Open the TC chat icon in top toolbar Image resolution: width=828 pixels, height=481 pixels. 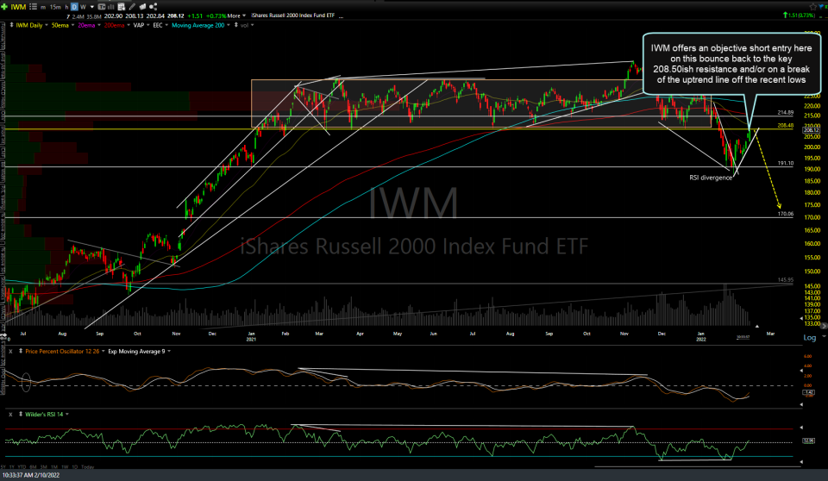[x=102, y=7]
